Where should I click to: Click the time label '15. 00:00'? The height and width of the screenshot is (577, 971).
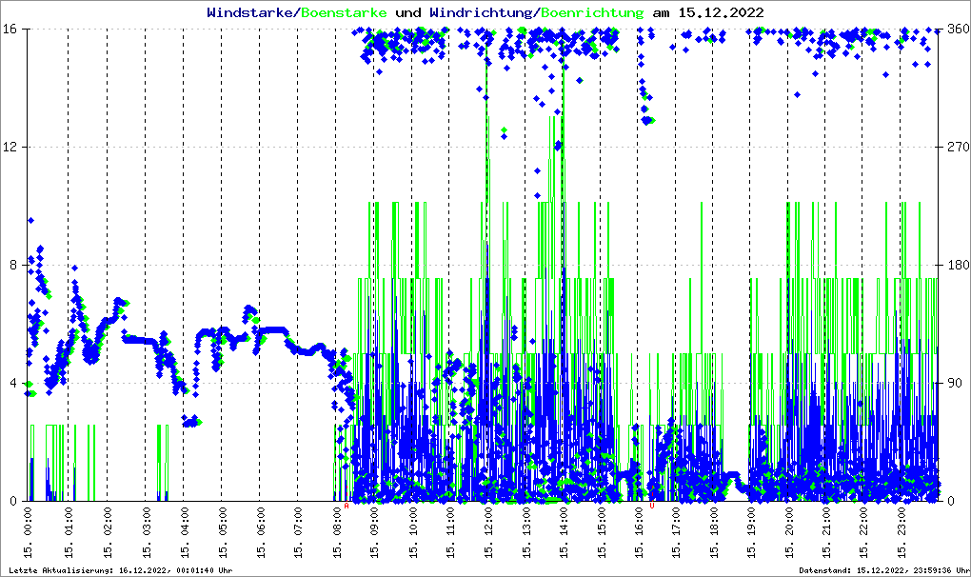coord(28,532)
